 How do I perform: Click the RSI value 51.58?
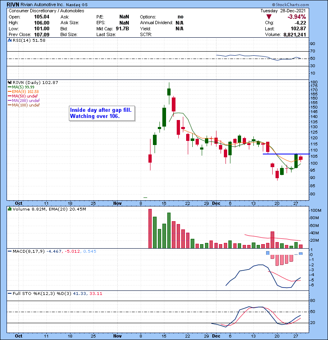[x=39, y=40]
